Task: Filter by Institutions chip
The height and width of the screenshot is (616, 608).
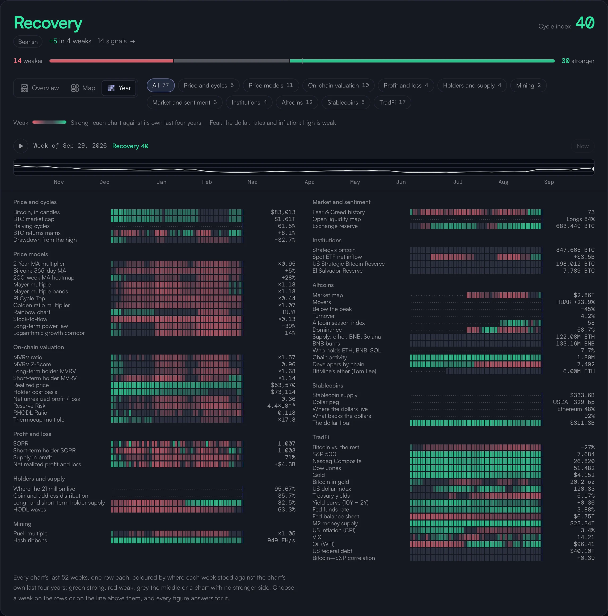Action: [x=249, y=102]
